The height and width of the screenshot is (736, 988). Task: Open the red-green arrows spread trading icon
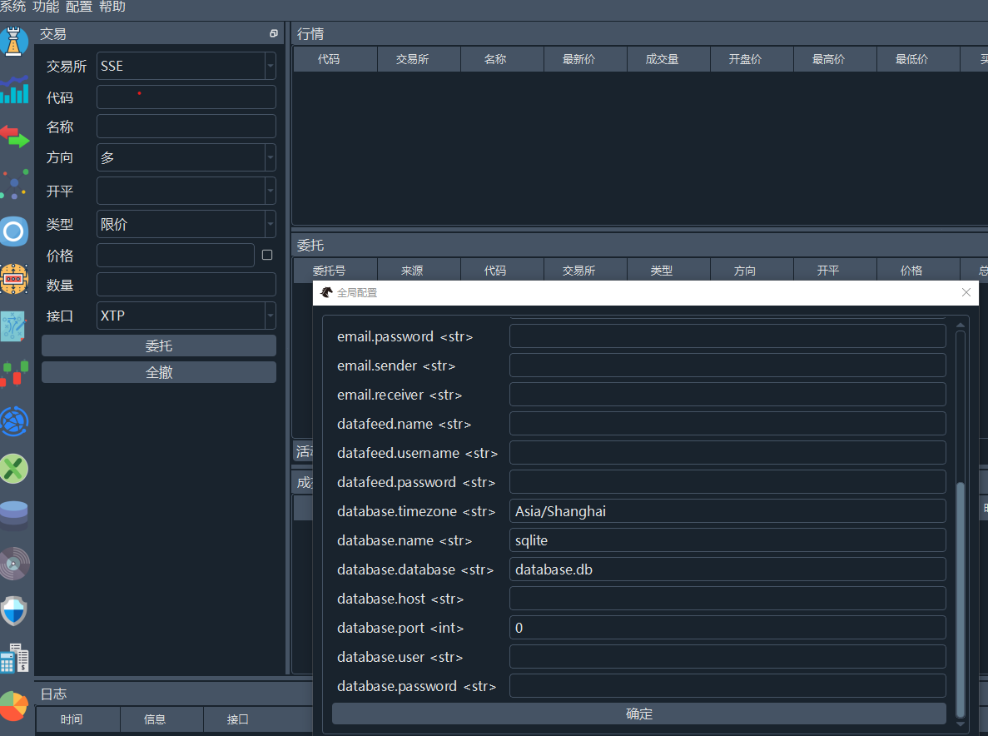[14, 137]
